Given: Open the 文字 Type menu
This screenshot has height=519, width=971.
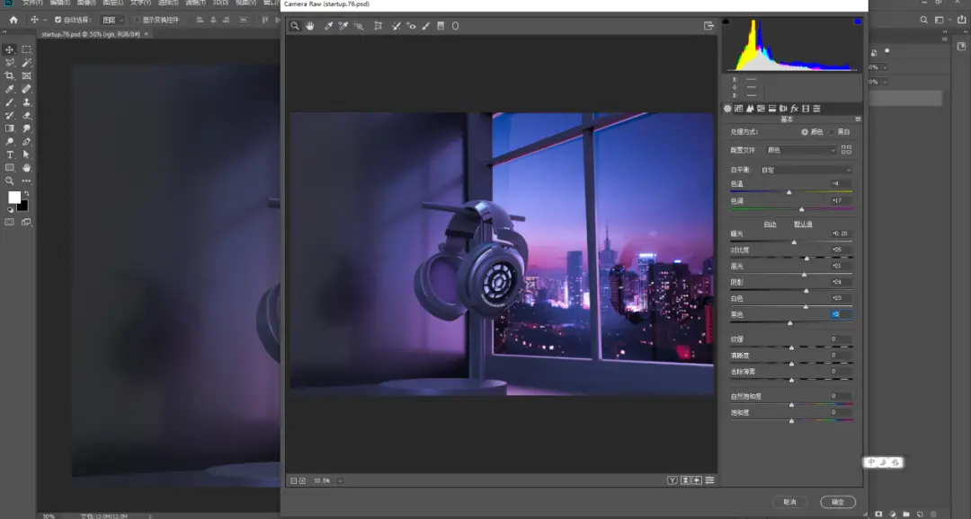Looking at the screenshot, I should pyautogui.click(x=140, y=3).
